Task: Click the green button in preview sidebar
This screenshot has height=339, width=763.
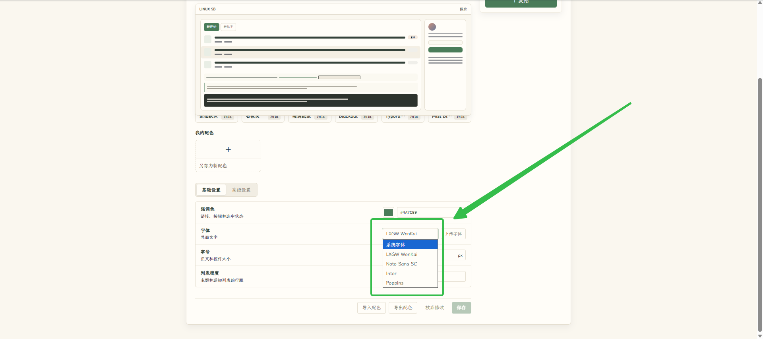Action: [445, 50]
